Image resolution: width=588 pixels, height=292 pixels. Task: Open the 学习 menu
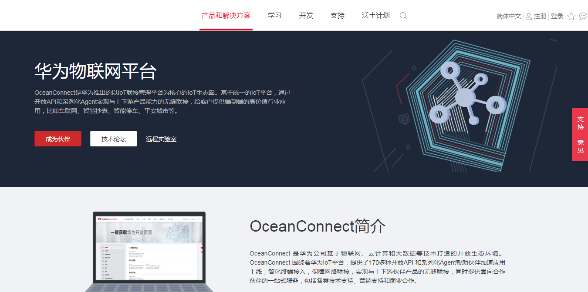click(x=275, y=16)
